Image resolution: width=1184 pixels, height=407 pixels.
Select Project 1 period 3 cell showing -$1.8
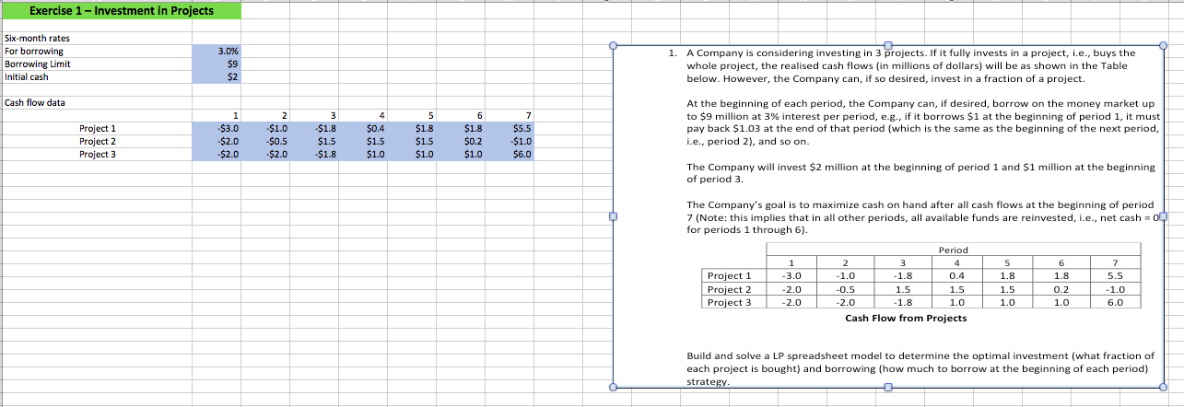pos(314,129)
